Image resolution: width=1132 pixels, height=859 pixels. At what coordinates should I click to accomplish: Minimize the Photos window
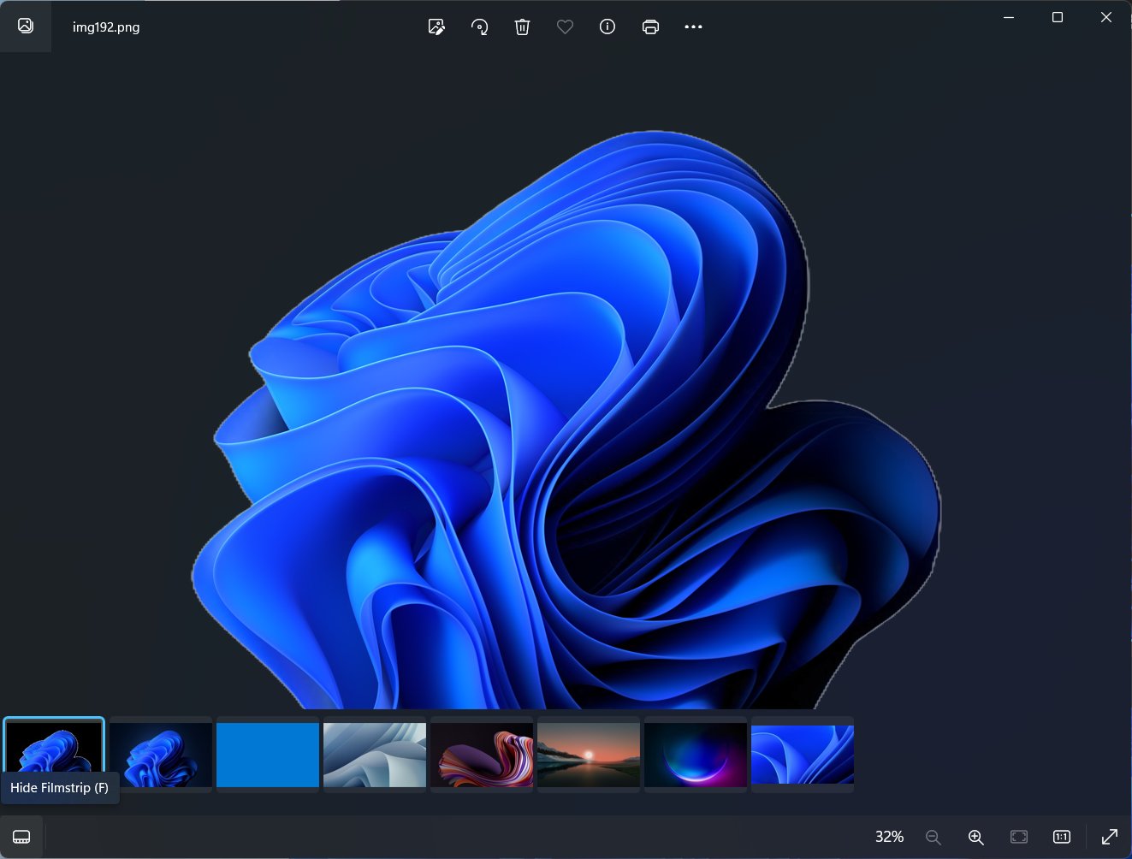(1009, 17)
